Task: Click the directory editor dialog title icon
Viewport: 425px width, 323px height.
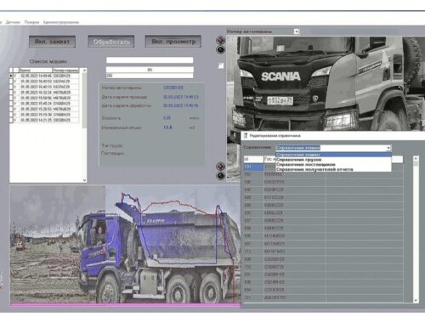Action: 246,136
